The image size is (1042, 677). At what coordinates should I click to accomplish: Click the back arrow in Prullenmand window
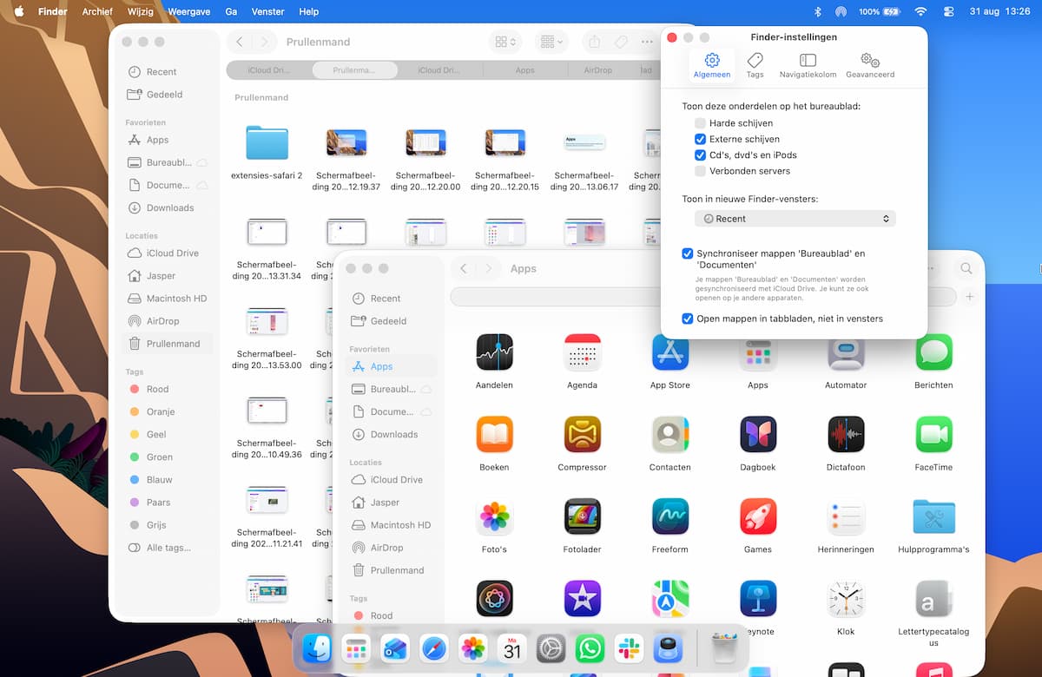coord(240,42)
